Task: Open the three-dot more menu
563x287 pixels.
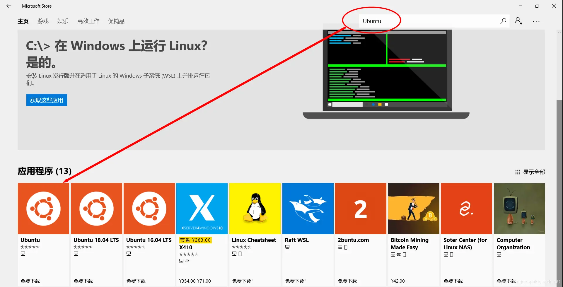Action: pos(536,21)
